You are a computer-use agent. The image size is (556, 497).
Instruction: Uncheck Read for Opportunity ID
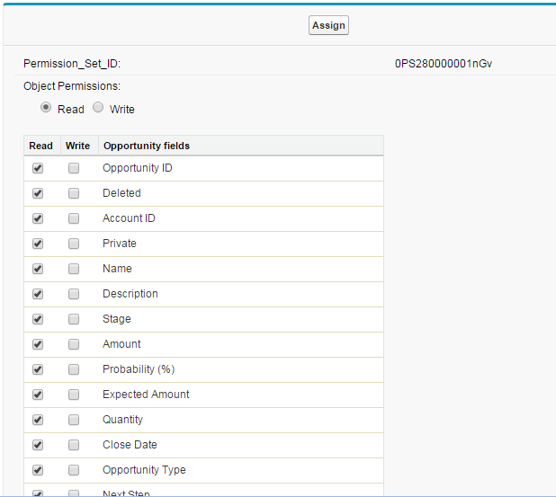38,168
